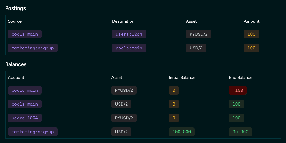The image size is (286, 143).
Task: Click amount 100 in marketing:signup posting row
Action: click(x=251, y=48)
